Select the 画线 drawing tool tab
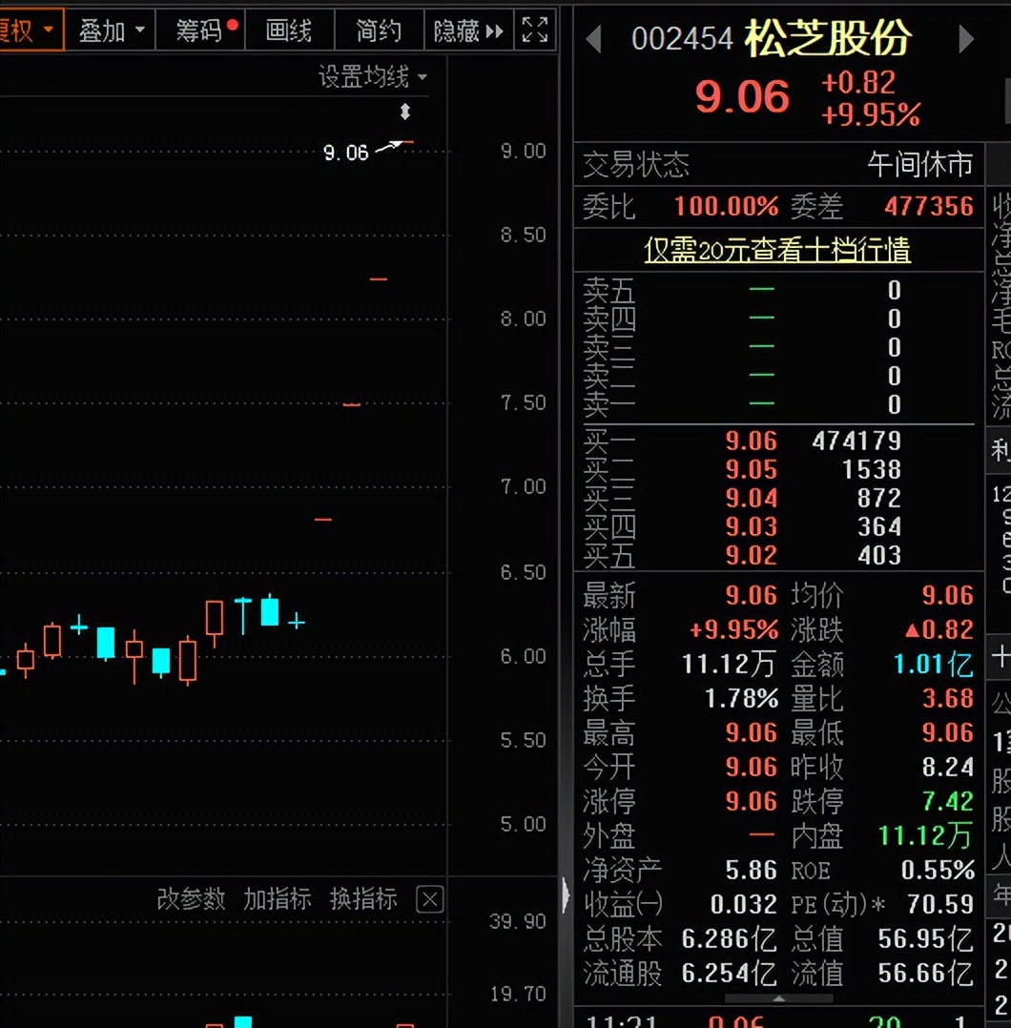This screenshot has width=1011, height=1028. point(289,31)
